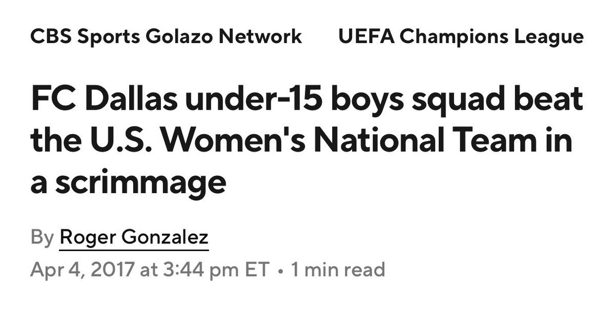The image size is (615, 310).
Task: Open the UEFA Champions League section
Action: [x=461, y=37]
